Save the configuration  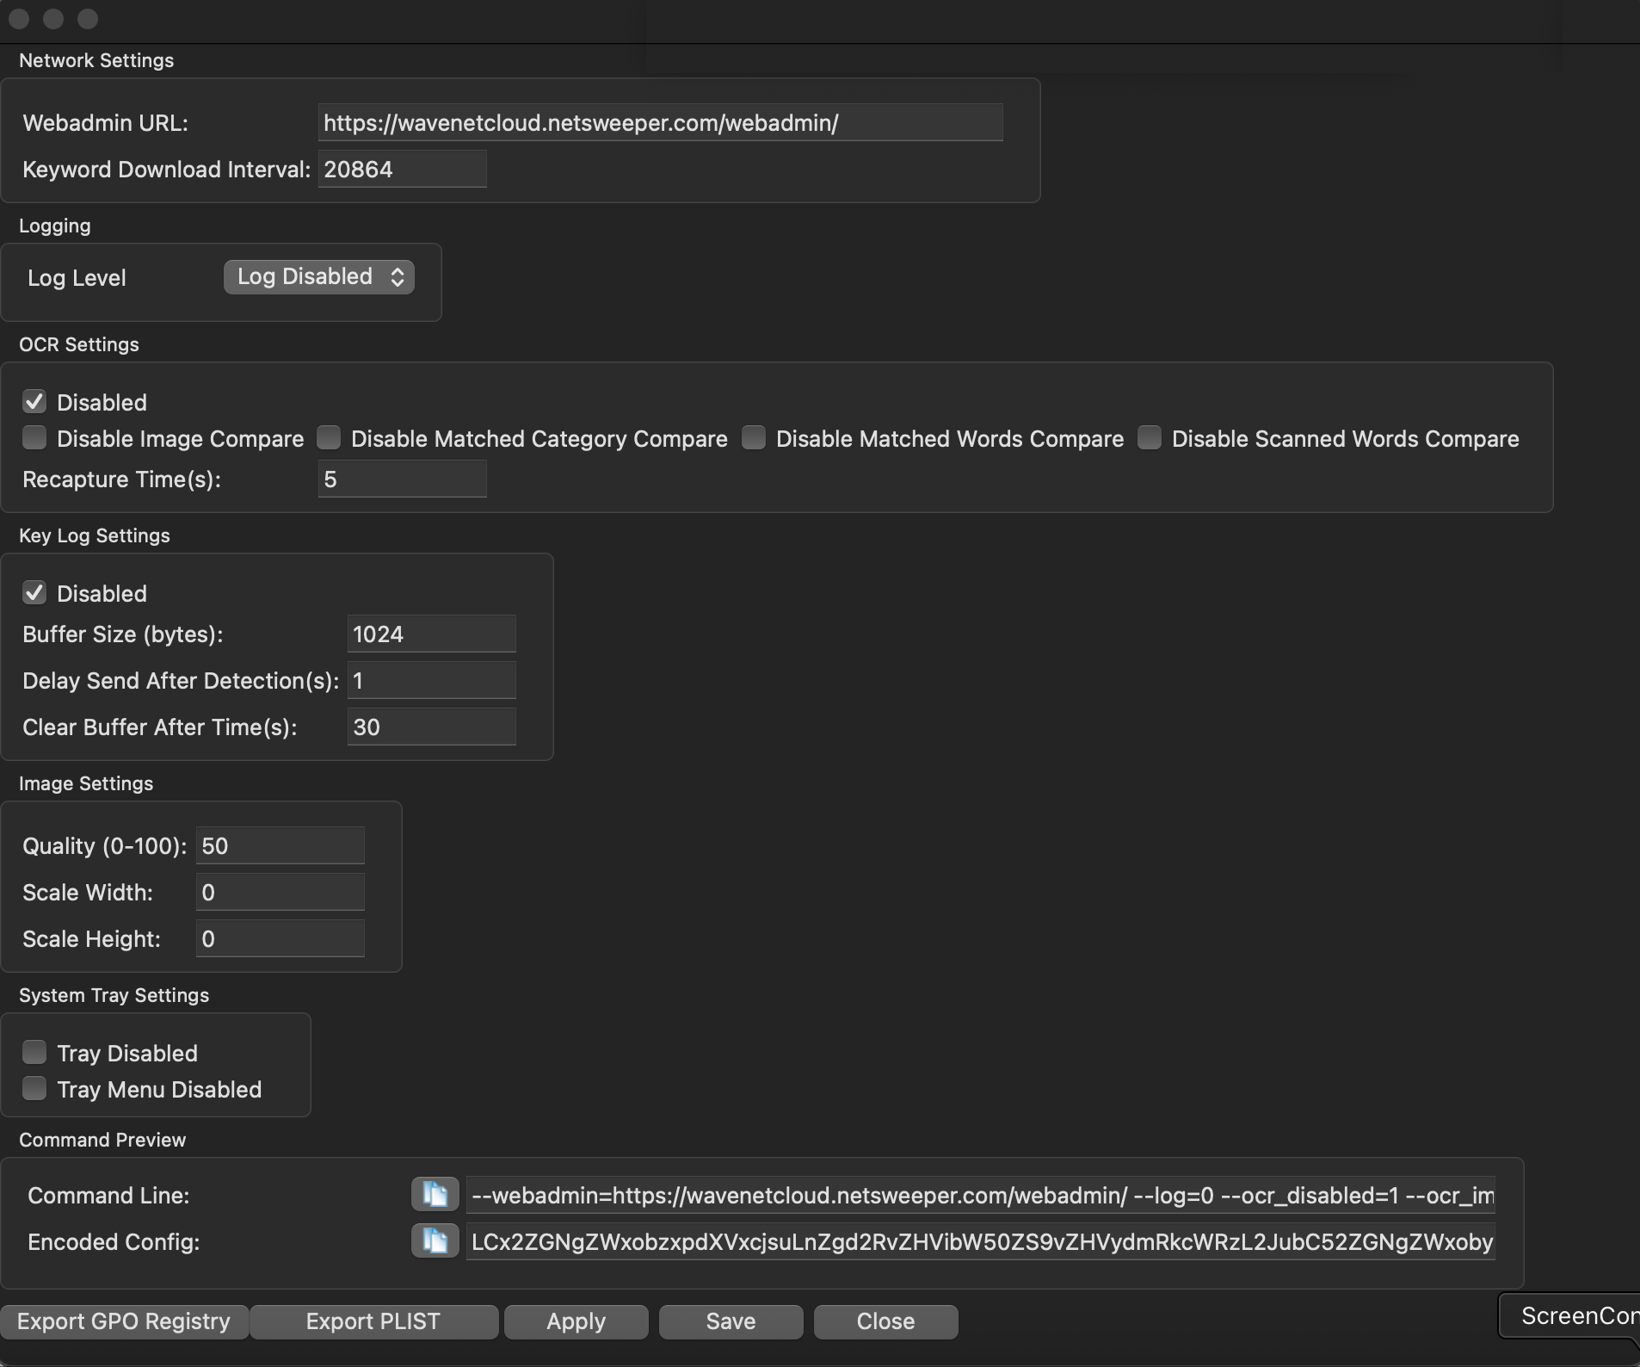click(x=731, y=1321)
